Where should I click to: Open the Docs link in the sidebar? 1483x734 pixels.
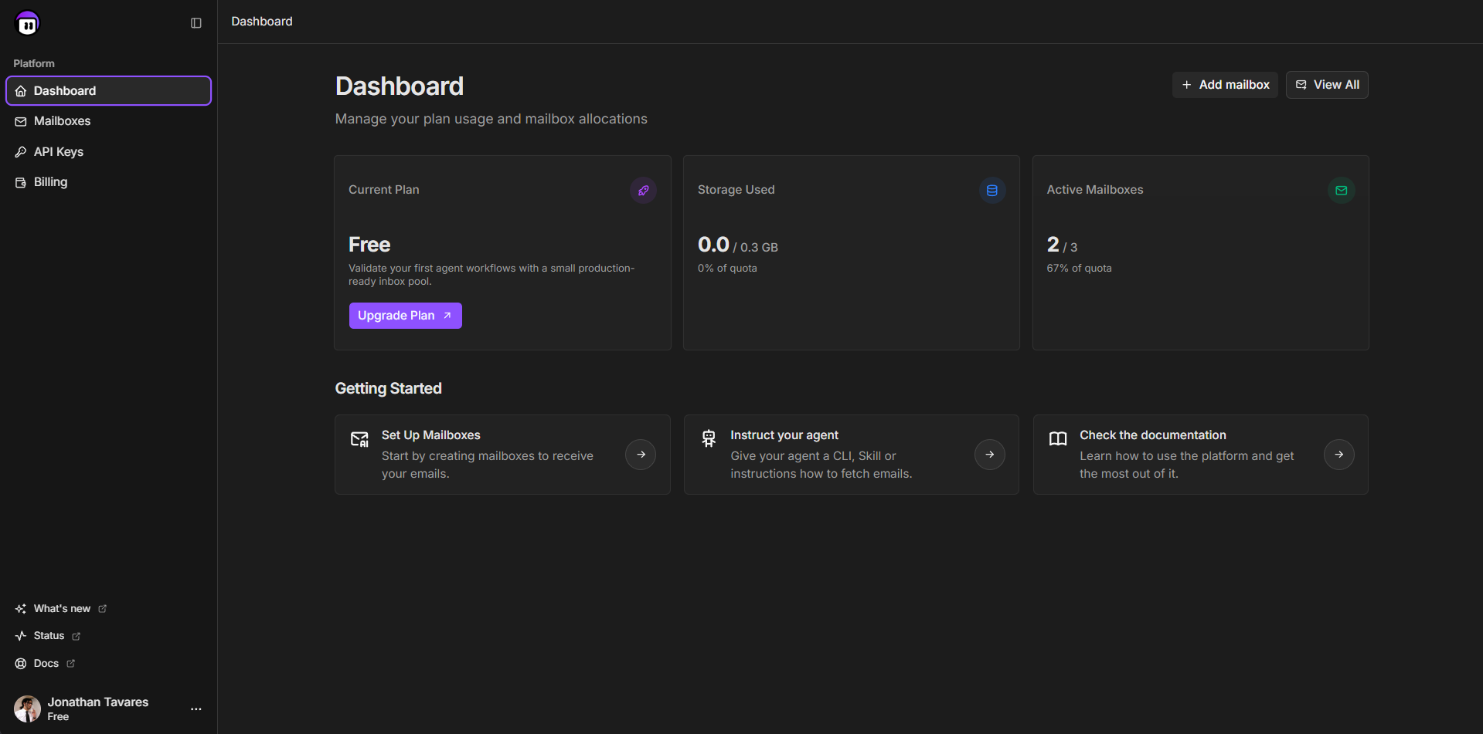(46, 664)
